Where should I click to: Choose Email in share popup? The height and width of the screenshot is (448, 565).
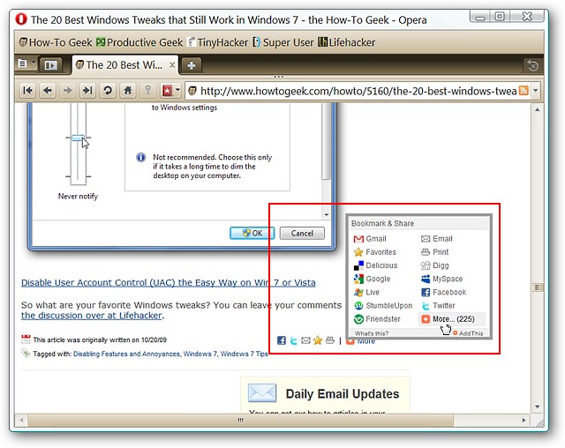click(x=437, y=239)
